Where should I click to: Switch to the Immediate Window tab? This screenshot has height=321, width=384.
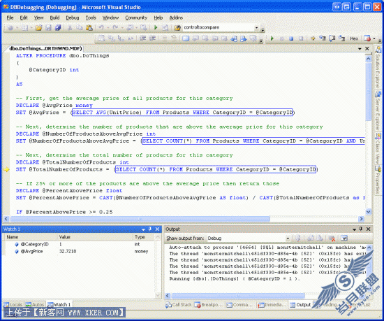coord(272,305)
